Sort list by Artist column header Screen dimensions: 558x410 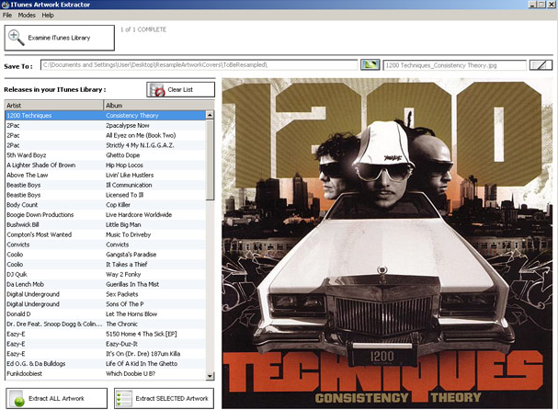pos(53,106)
